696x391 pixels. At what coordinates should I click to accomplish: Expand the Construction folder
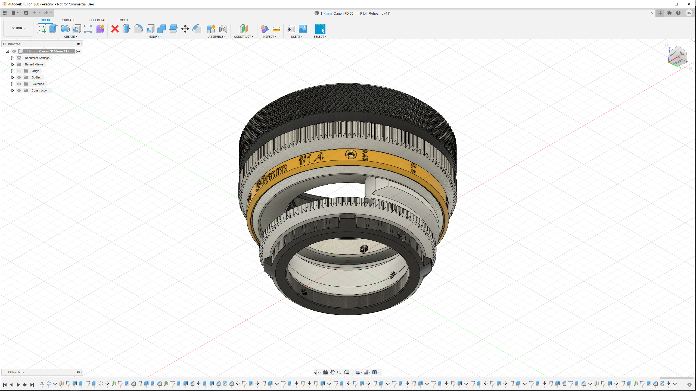[x=12, y=90]
